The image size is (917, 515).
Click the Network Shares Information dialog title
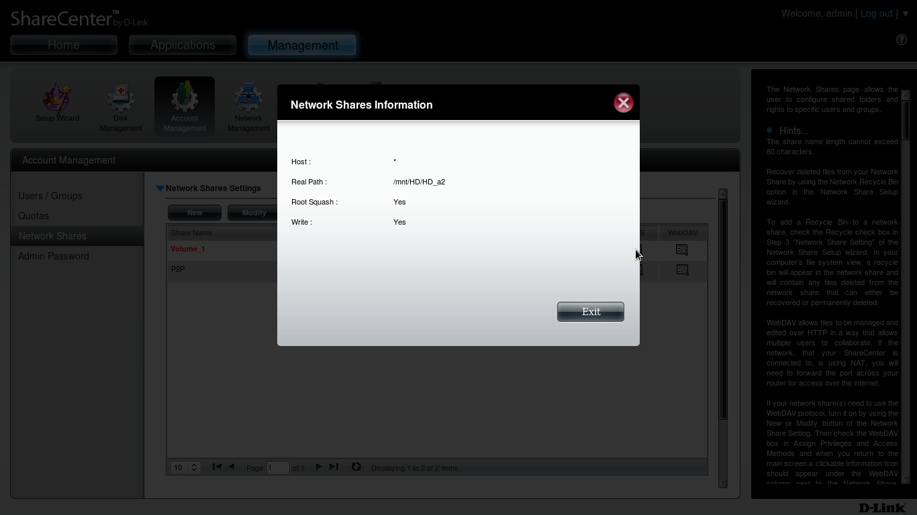pos(361,105)
